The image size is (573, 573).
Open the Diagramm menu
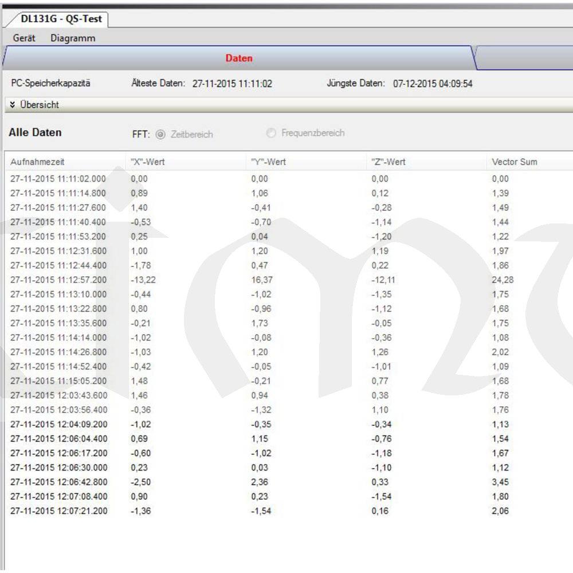[x=73, y=38]
